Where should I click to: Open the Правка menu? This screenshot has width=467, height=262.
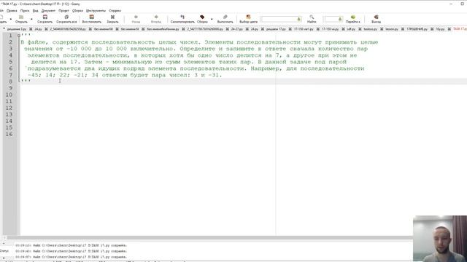click(12, 11)
